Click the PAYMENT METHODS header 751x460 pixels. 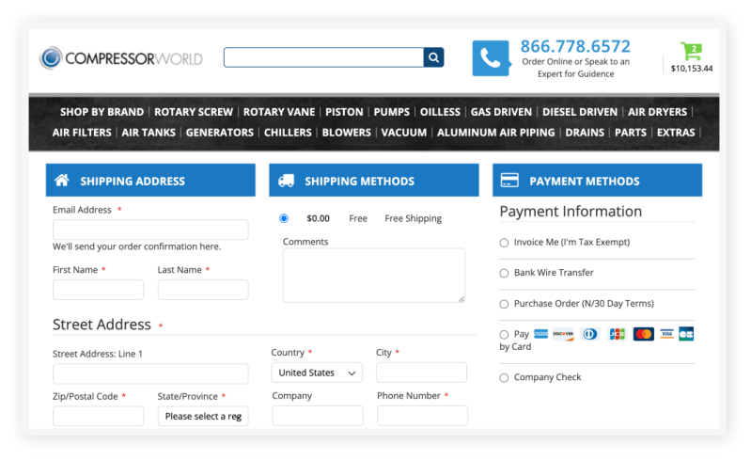point(597,181)
